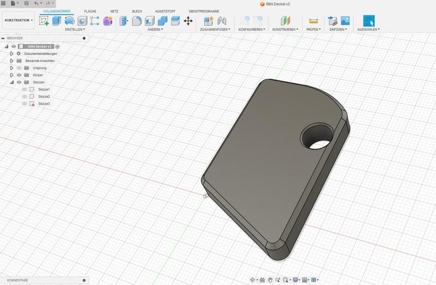This screenshot has height=285, width=436.
Task: Select the Fillet tool under Ändern
Action: [137, 21]
